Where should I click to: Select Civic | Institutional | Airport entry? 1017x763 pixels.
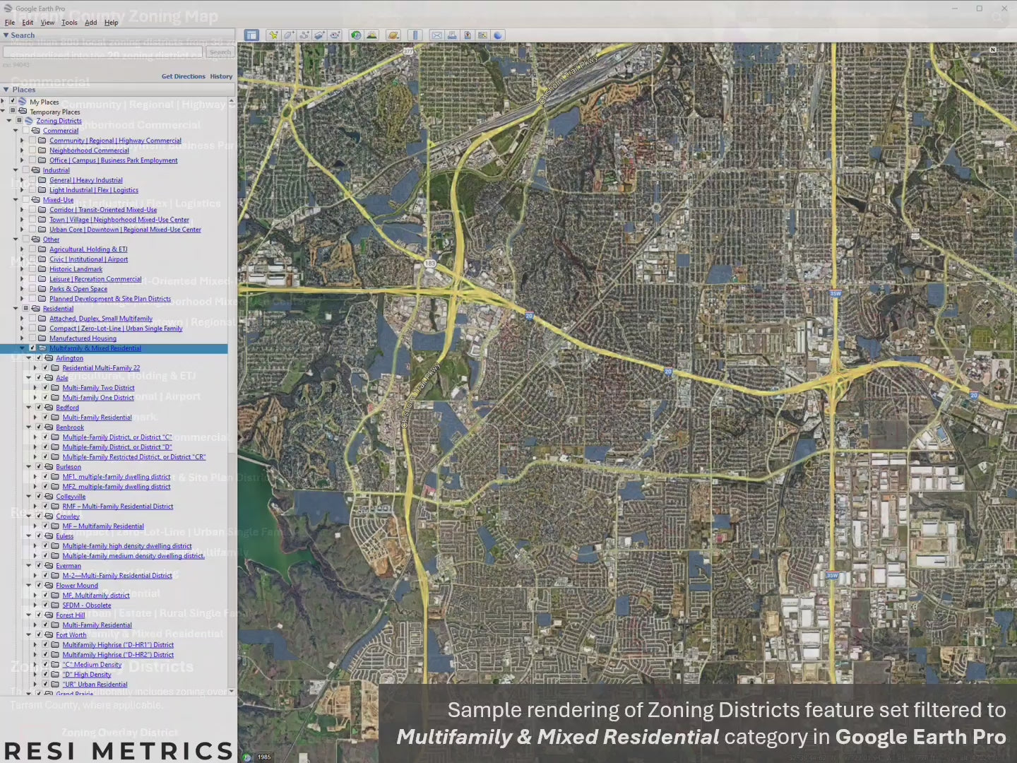pos(88,259)
